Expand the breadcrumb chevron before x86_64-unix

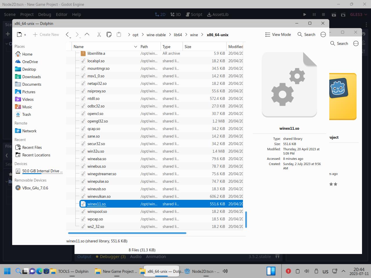click(203, 35)
